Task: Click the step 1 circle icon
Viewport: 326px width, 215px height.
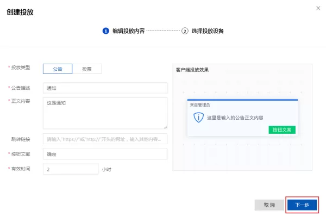Action: pyautogui.click(x=106, y=31)
